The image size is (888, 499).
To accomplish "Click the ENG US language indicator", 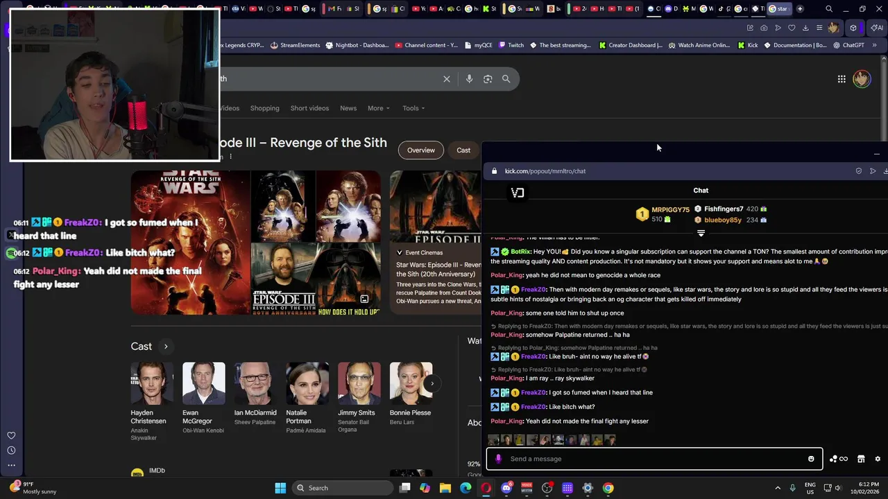I will [810, 488].
